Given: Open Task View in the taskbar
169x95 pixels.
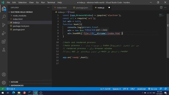Looking at the screenshot, I should tap(8, 93).
